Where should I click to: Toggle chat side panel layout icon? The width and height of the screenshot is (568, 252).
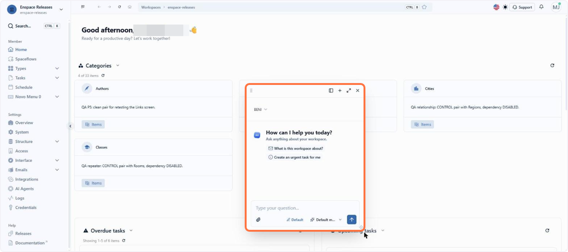(331, 91)
